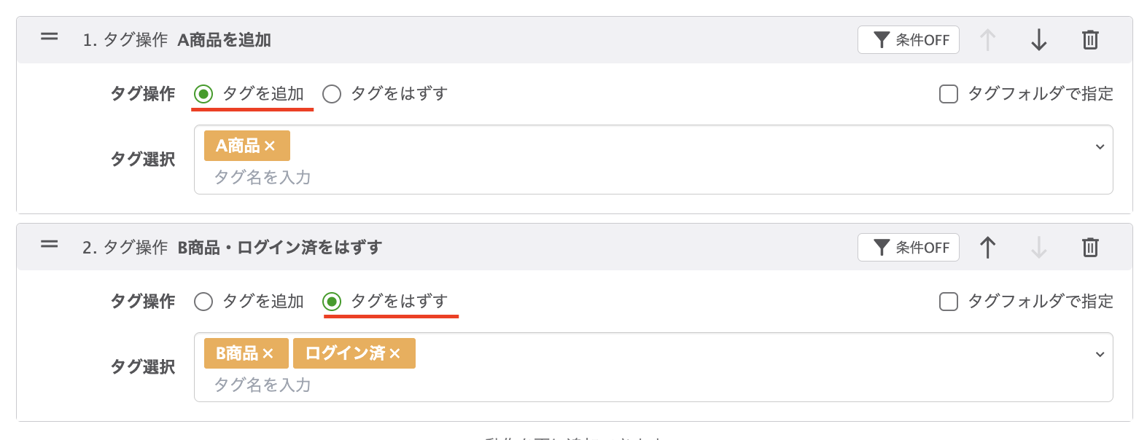This screenshot has height=440, width=1139.
Task: Select タグをはずす in block 1
Action: pos(333,93)
